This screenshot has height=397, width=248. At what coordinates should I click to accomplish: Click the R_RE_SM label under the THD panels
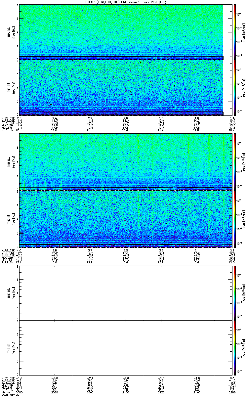pyautogui.click(x=7, y=262)
